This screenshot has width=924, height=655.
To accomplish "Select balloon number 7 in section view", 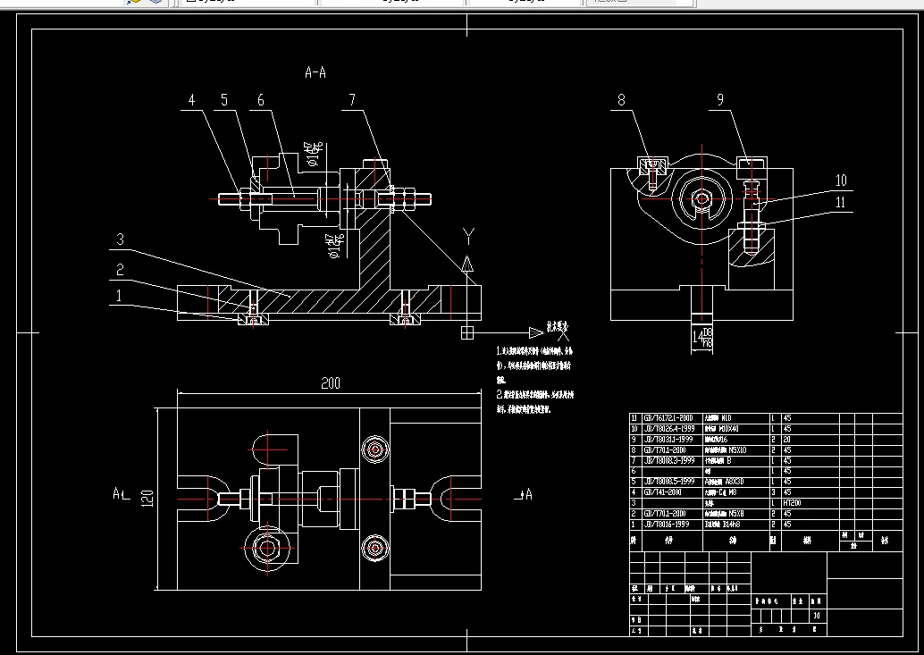I will 352,100.
